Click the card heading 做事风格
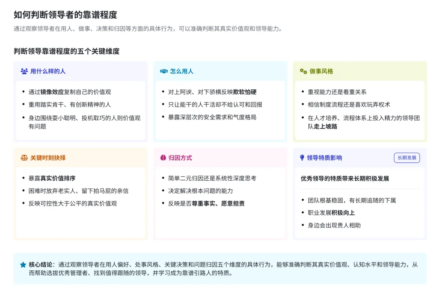The width and height of the screenshot is (441, 288). (x=321, y=71)
